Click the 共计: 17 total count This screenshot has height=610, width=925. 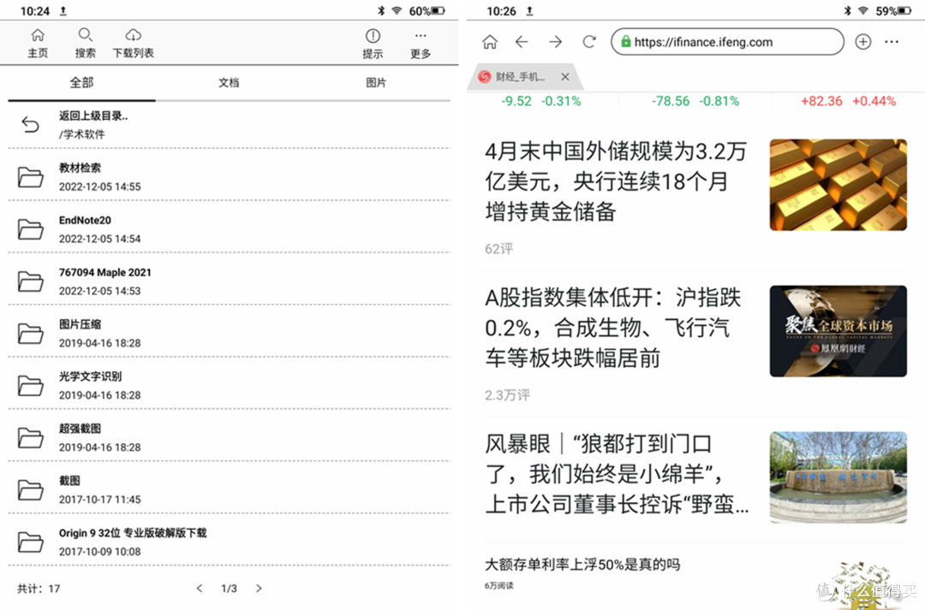(39, 589)
